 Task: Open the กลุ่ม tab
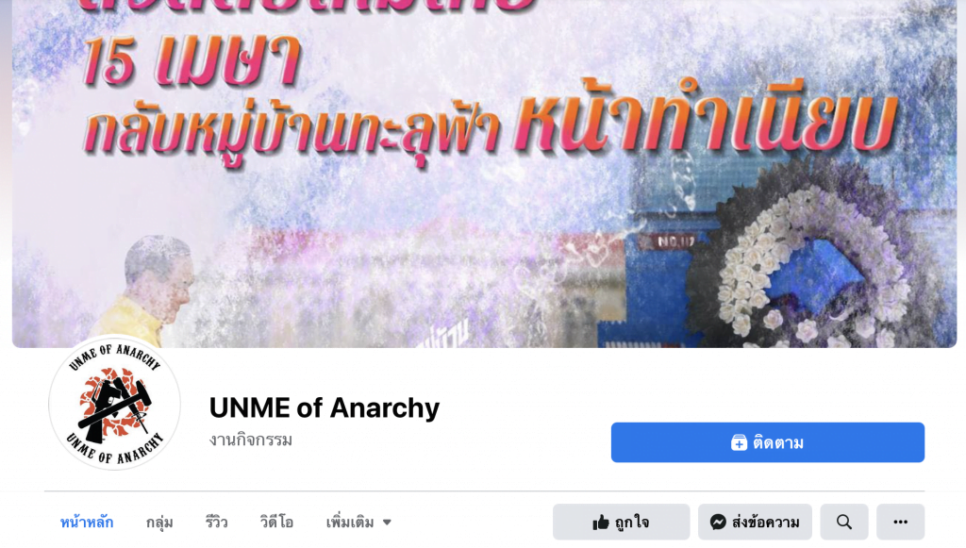coord(158,523)
